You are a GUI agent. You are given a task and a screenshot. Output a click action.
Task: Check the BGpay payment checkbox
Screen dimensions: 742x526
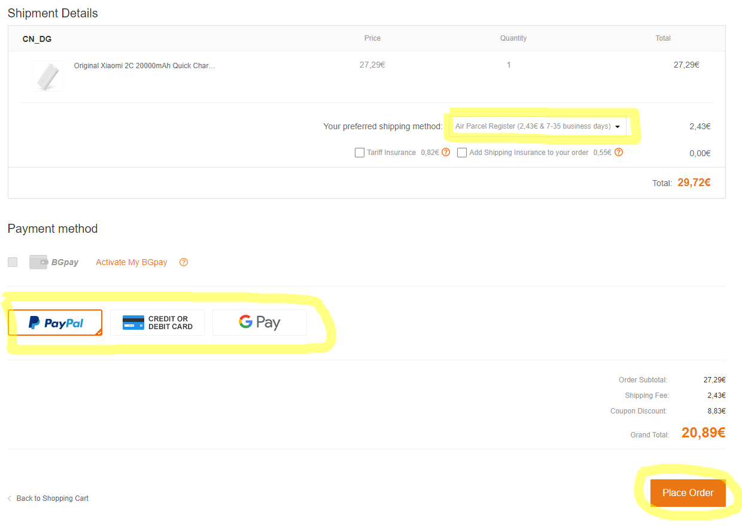(x=13, y=262)
